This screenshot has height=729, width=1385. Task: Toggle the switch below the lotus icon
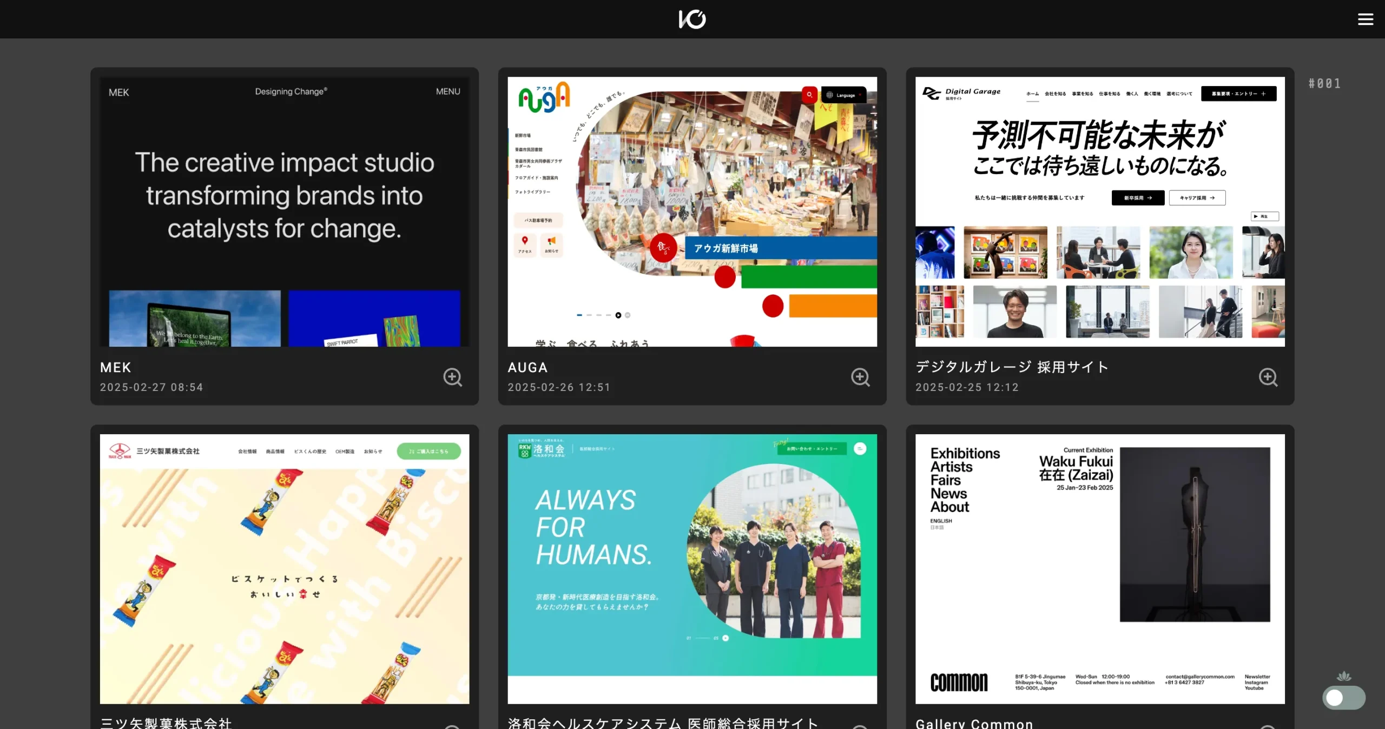pyautogui.click(x=1343, y=698)
